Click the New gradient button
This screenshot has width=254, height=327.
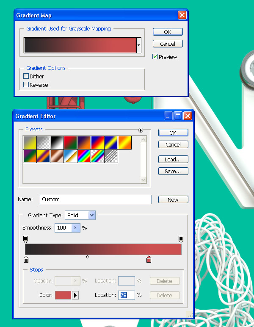point(173,200)
